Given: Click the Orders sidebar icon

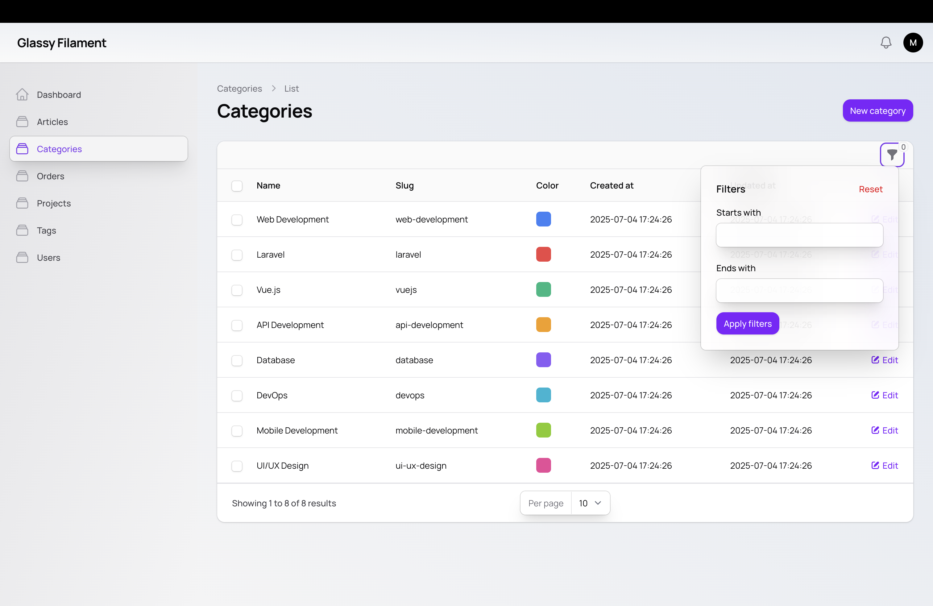Looking at the screenshot, I should point(22,176).
